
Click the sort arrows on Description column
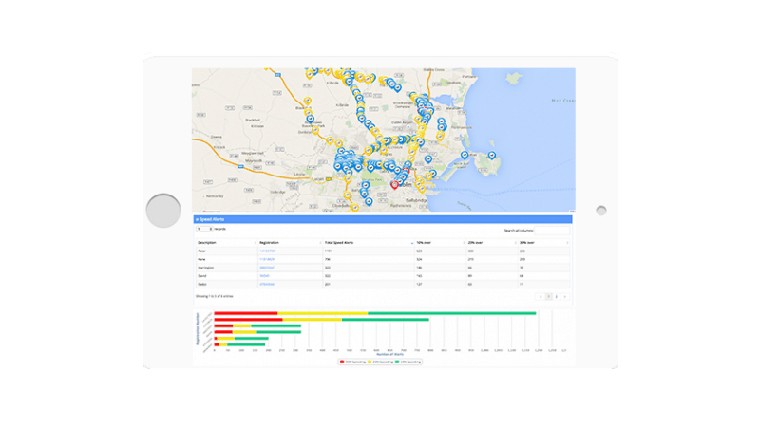[255, 243]
